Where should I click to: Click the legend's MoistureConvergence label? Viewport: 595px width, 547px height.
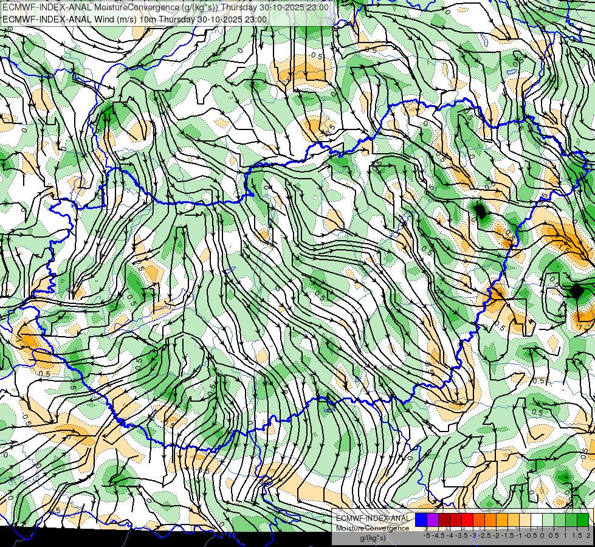[x=373, y=528]
